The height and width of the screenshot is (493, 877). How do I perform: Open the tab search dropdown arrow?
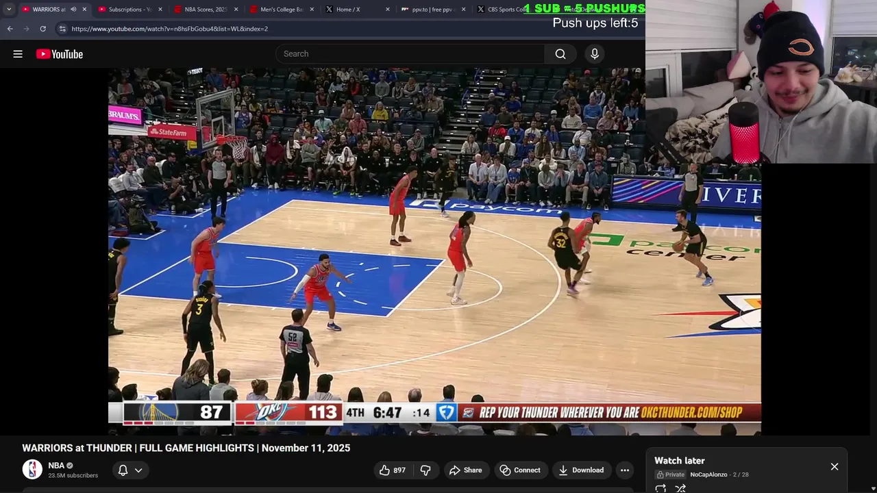[8, 9]
